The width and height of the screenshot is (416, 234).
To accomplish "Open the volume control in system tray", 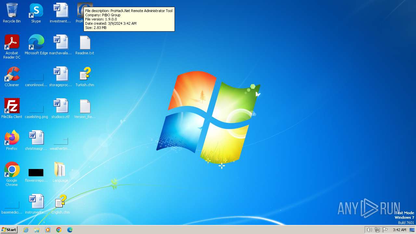I will pos(370,230).
